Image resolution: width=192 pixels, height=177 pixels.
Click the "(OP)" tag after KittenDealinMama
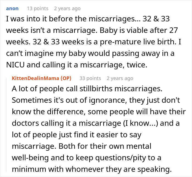(65, 78)
